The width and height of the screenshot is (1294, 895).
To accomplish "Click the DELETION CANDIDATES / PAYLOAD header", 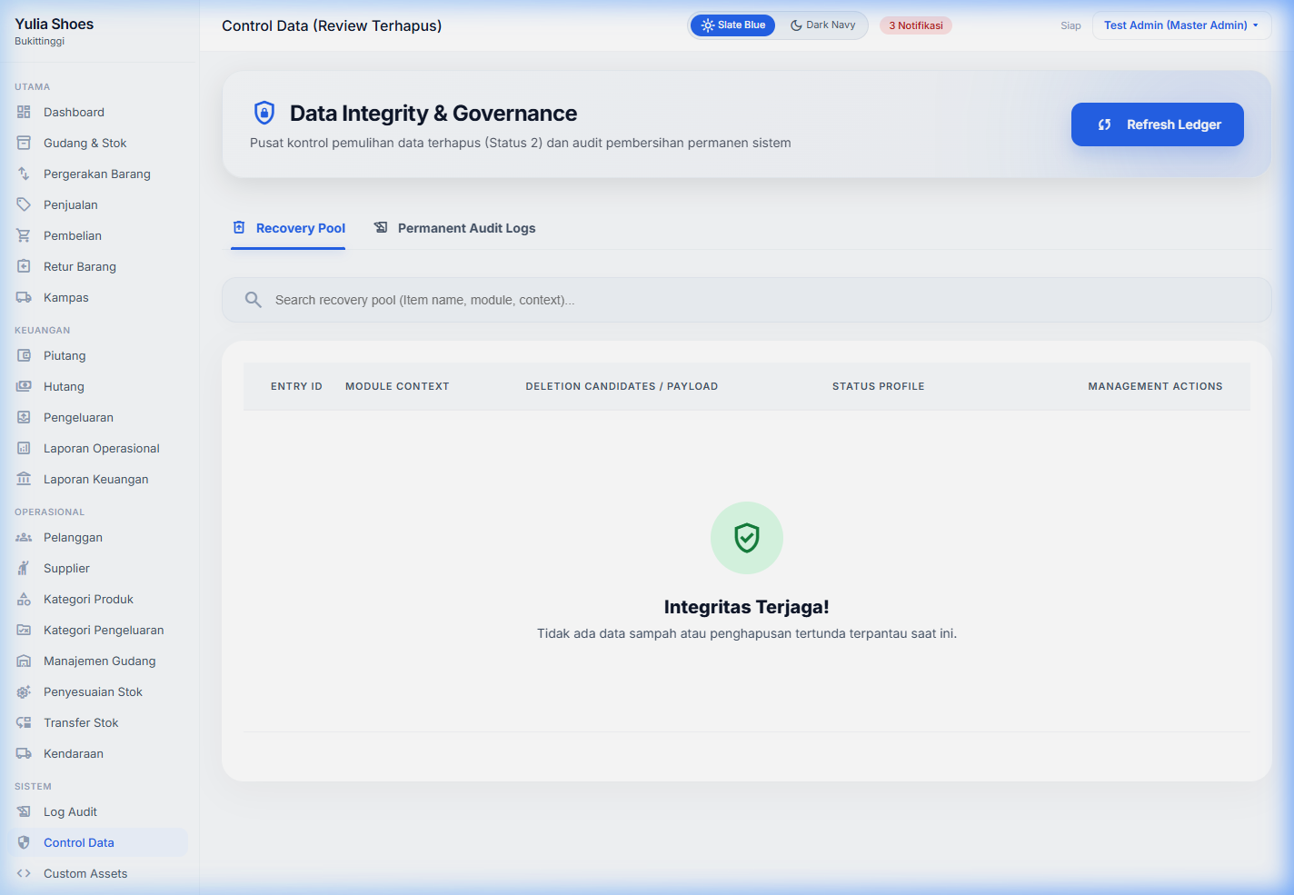I will click(622, 386).
